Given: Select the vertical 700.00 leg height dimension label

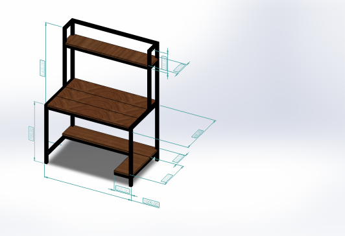Looking at the screenshot, I should [31, 134].
